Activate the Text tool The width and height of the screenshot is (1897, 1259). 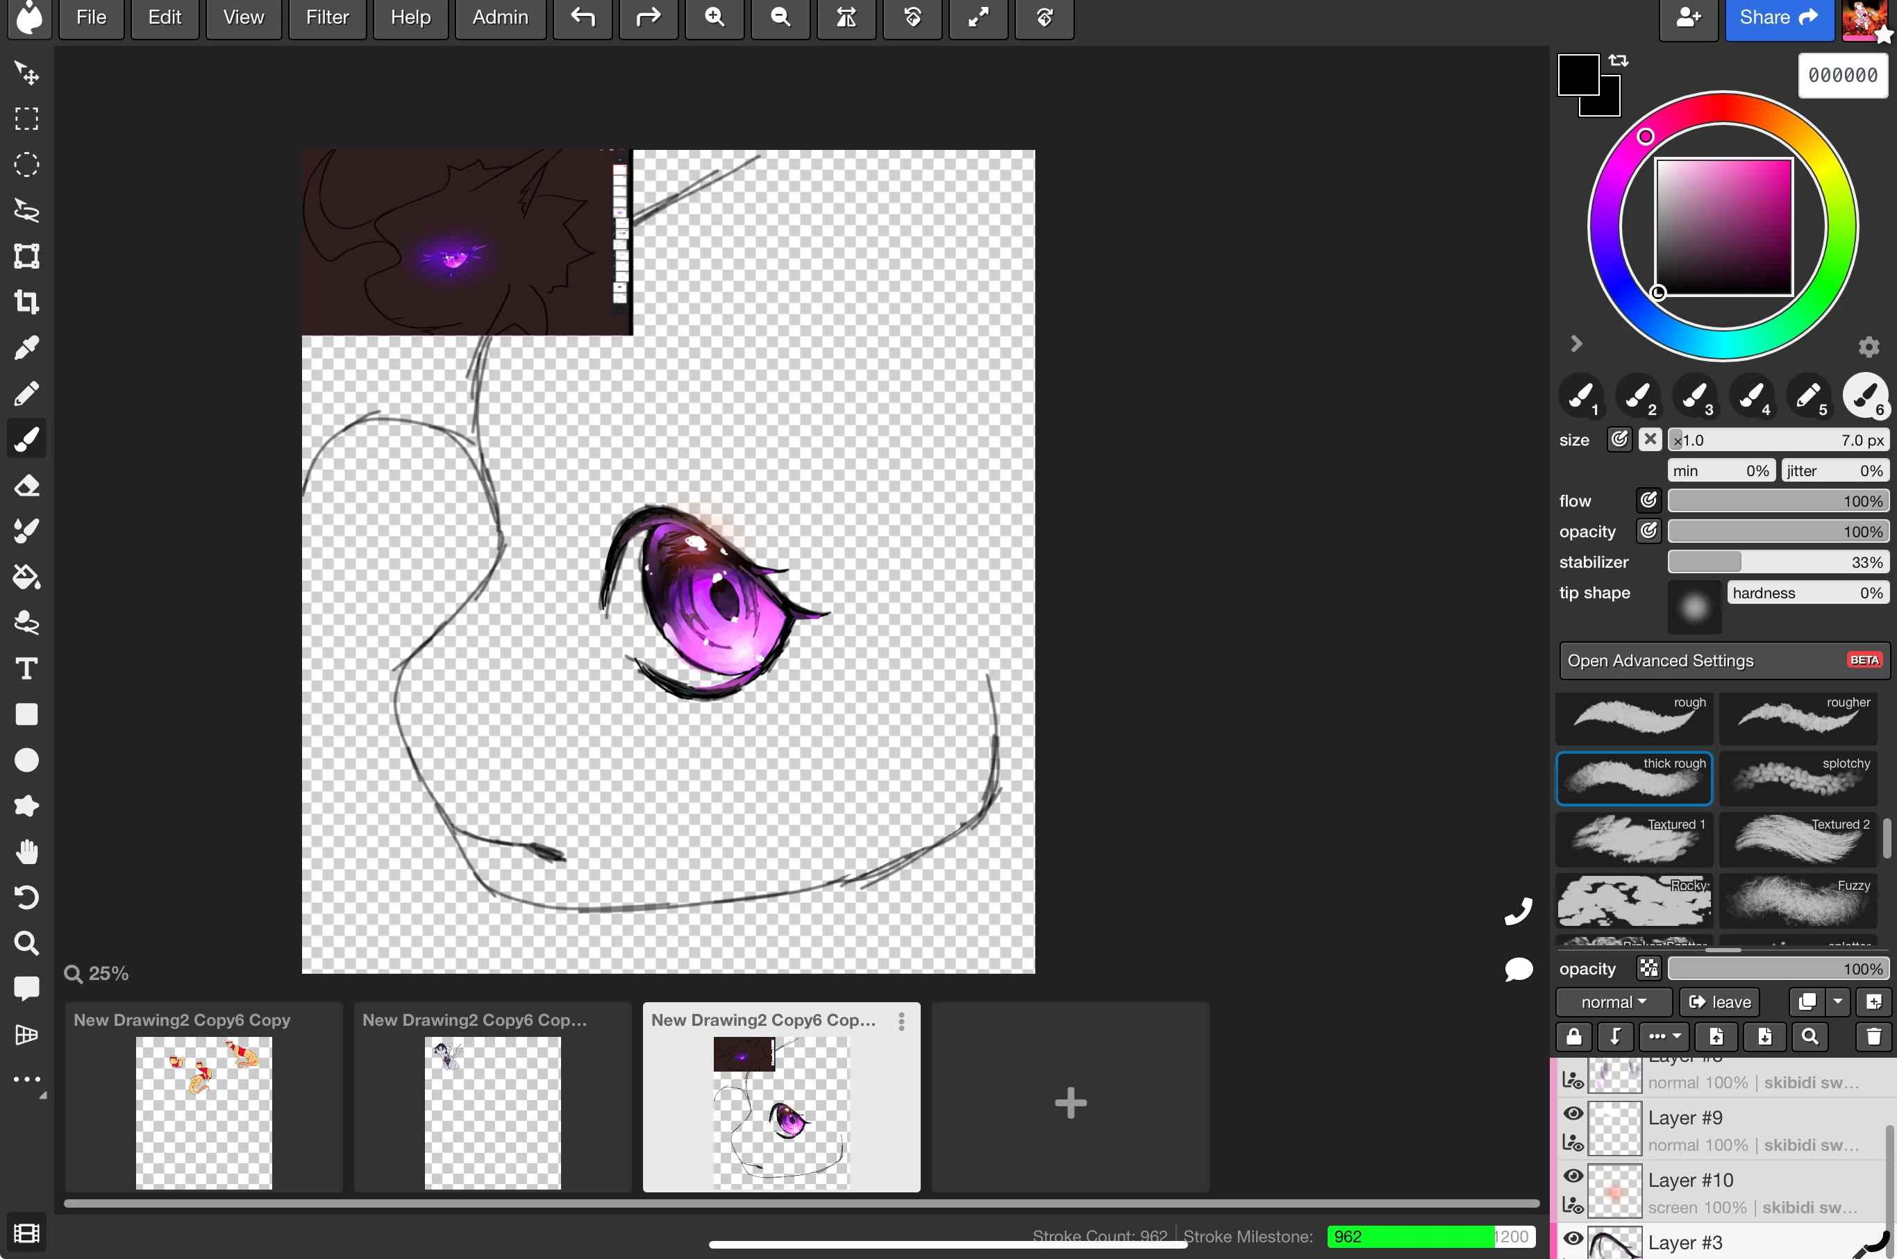[26, 668]
